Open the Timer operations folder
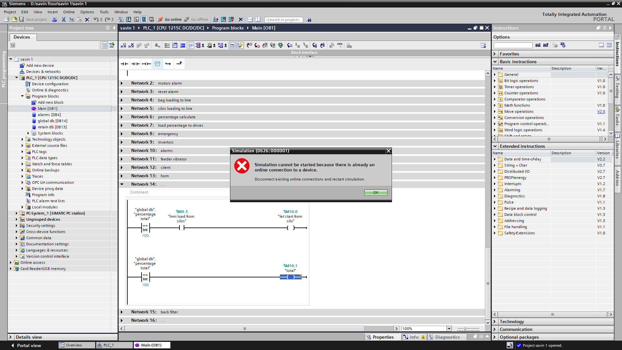Viewport: 622px width, 350px height. tap(519, 87)
